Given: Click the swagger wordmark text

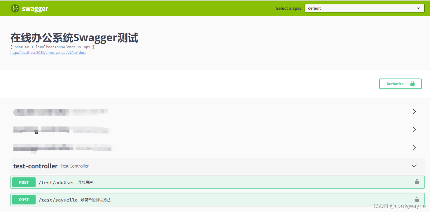Looking at the screenshot, I should [35, 9].
